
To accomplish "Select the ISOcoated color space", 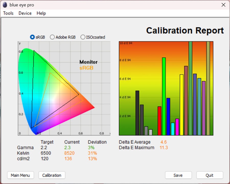I will (x=83, y=37).
